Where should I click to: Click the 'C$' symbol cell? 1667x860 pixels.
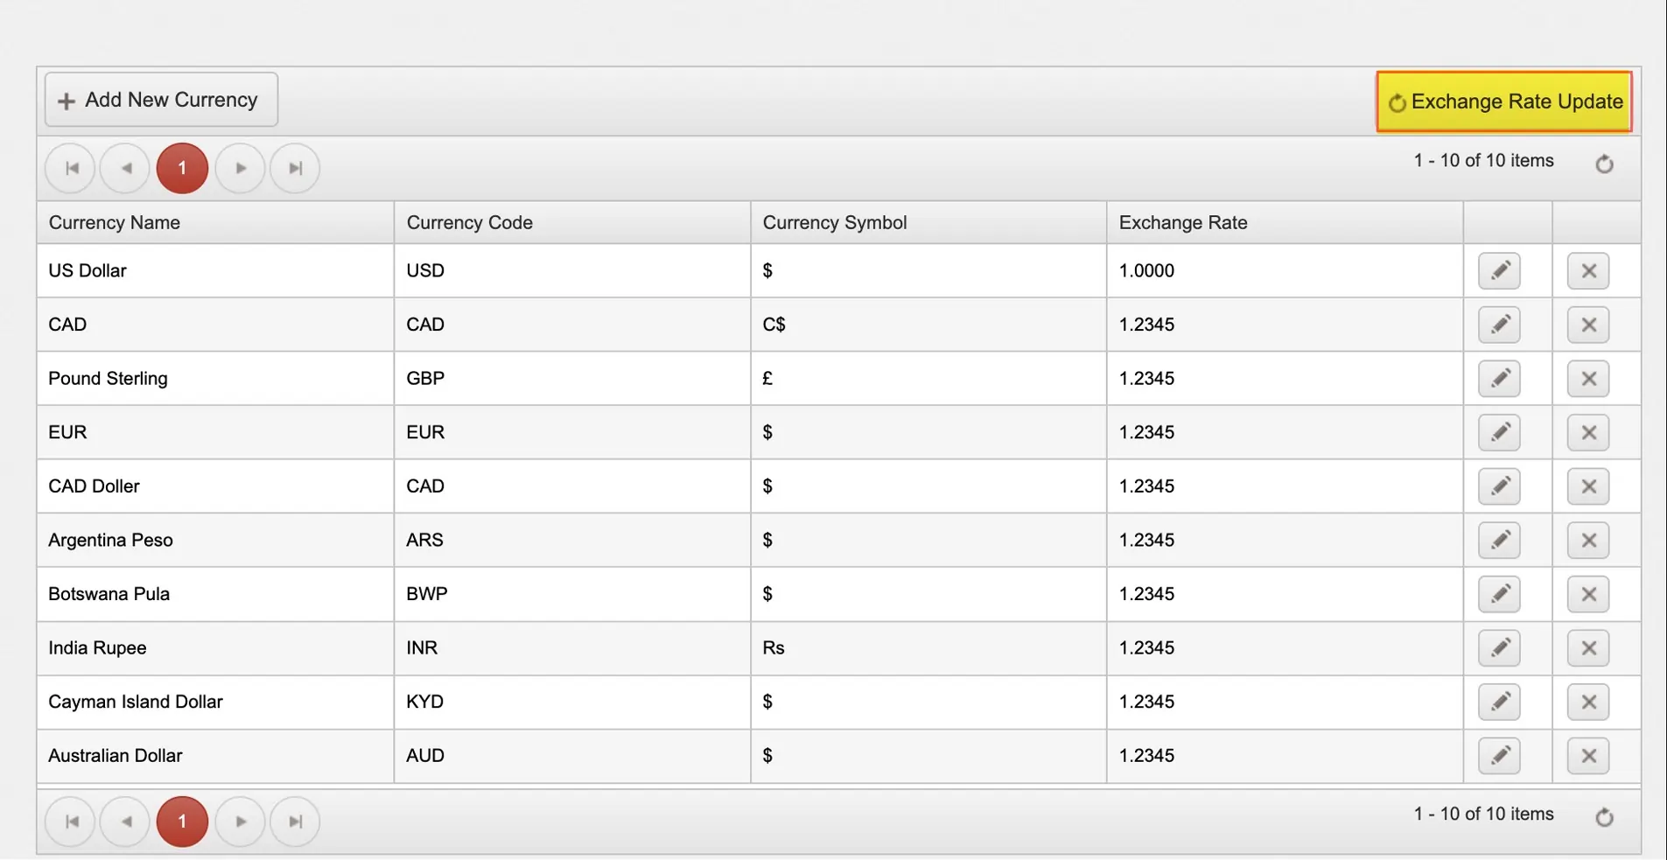928,325
